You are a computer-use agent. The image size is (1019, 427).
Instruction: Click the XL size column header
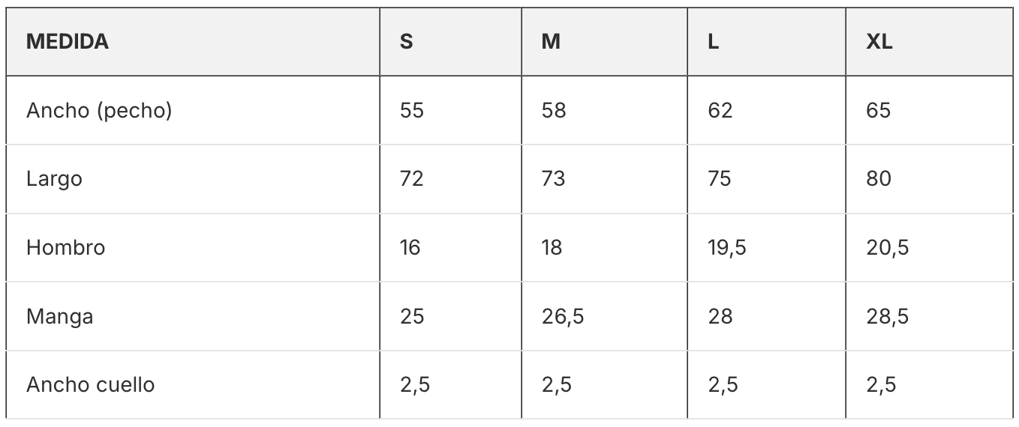tap(879, 42)
